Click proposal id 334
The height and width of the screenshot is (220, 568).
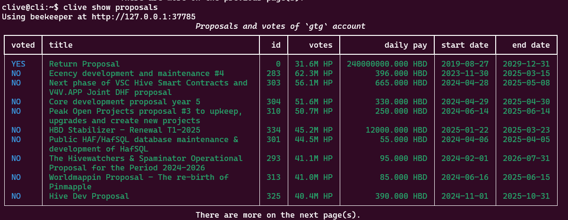coord(273,130)
